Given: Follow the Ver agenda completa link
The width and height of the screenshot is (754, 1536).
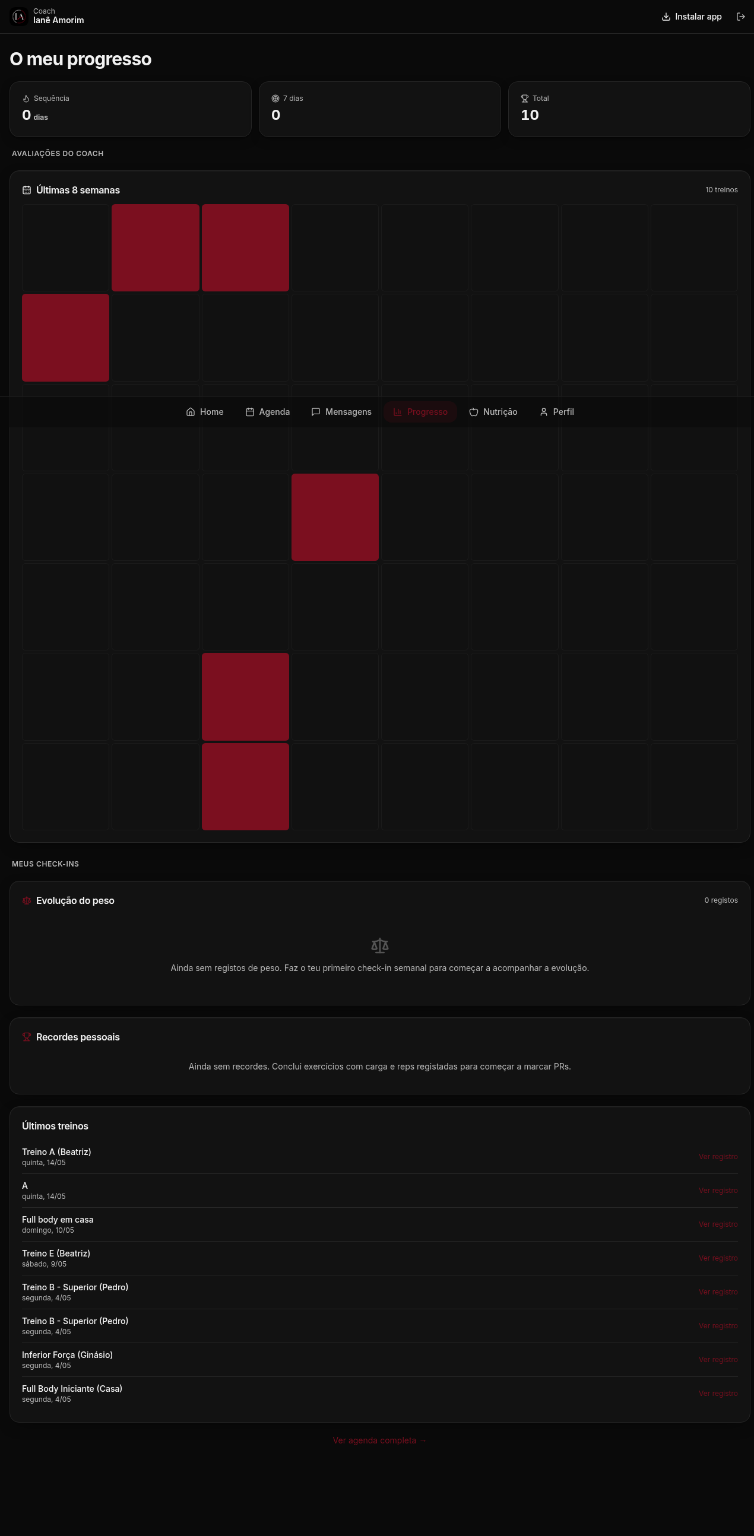Looking at the screenshot, I should tap(379, 1440).
